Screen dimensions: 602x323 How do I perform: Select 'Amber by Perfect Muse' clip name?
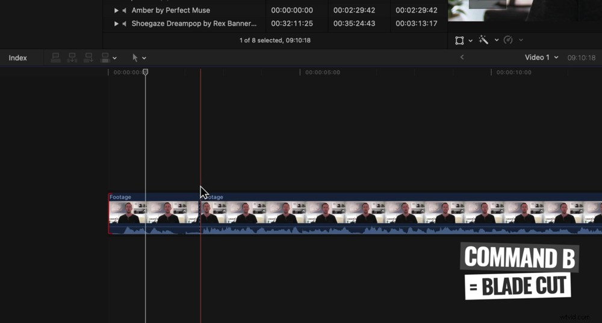pyautogui.click(x=171, y=10)
